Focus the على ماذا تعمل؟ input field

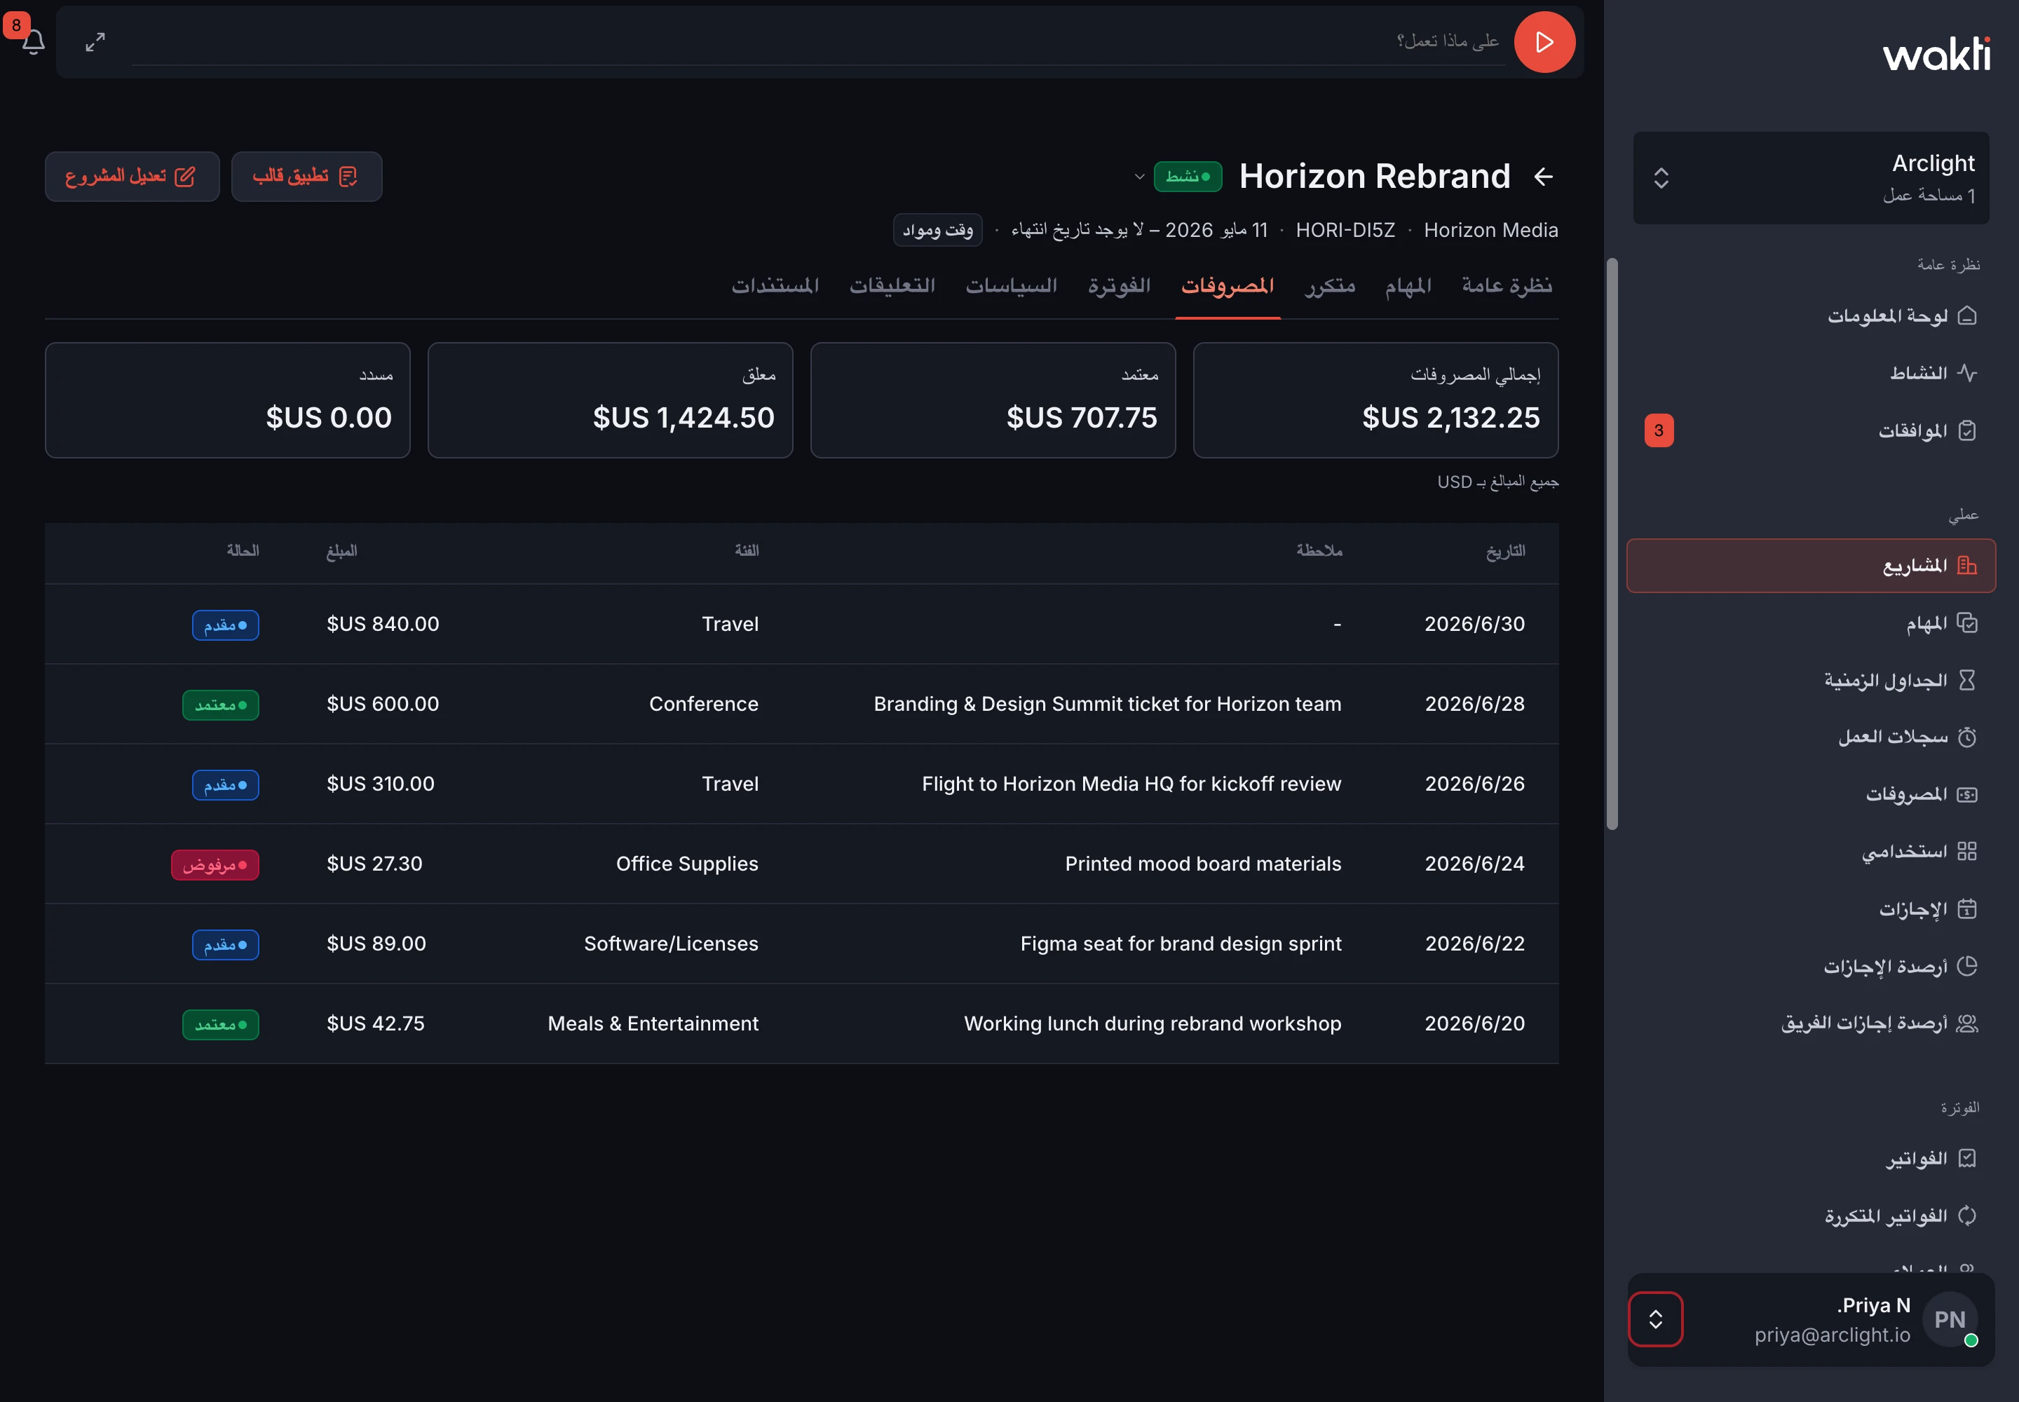818,41
